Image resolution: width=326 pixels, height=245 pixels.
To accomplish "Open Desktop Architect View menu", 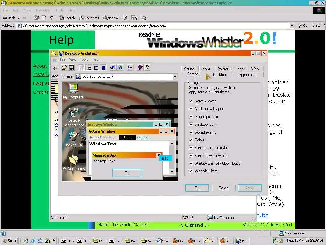I will (73, 59).
